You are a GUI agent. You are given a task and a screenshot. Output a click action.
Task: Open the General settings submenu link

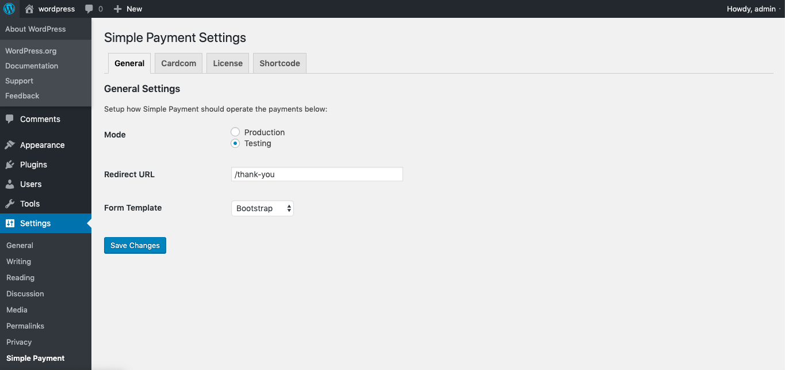tap(20, 245)
